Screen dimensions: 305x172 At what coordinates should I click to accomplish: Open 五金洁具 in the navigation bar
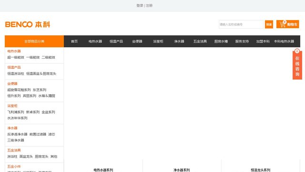pyautogui.click(x=200, y=42)
